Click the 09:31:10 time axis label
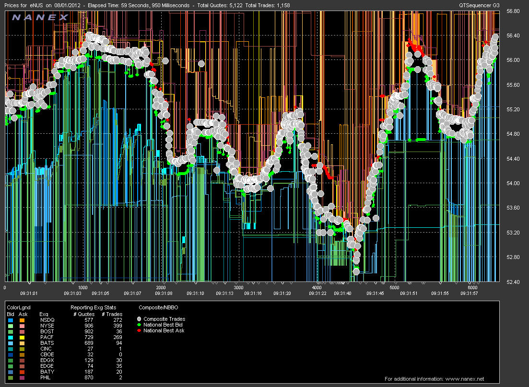Viewport: 529px width, 387px height. tap(195, 293)
